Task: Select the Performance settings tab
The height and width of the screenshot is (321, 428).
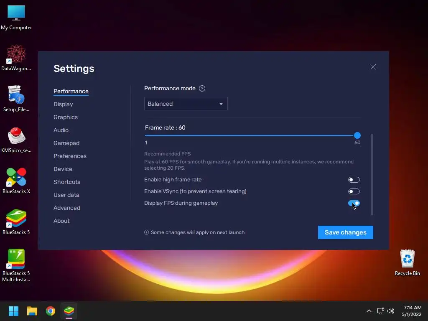Action: point(71,91)
